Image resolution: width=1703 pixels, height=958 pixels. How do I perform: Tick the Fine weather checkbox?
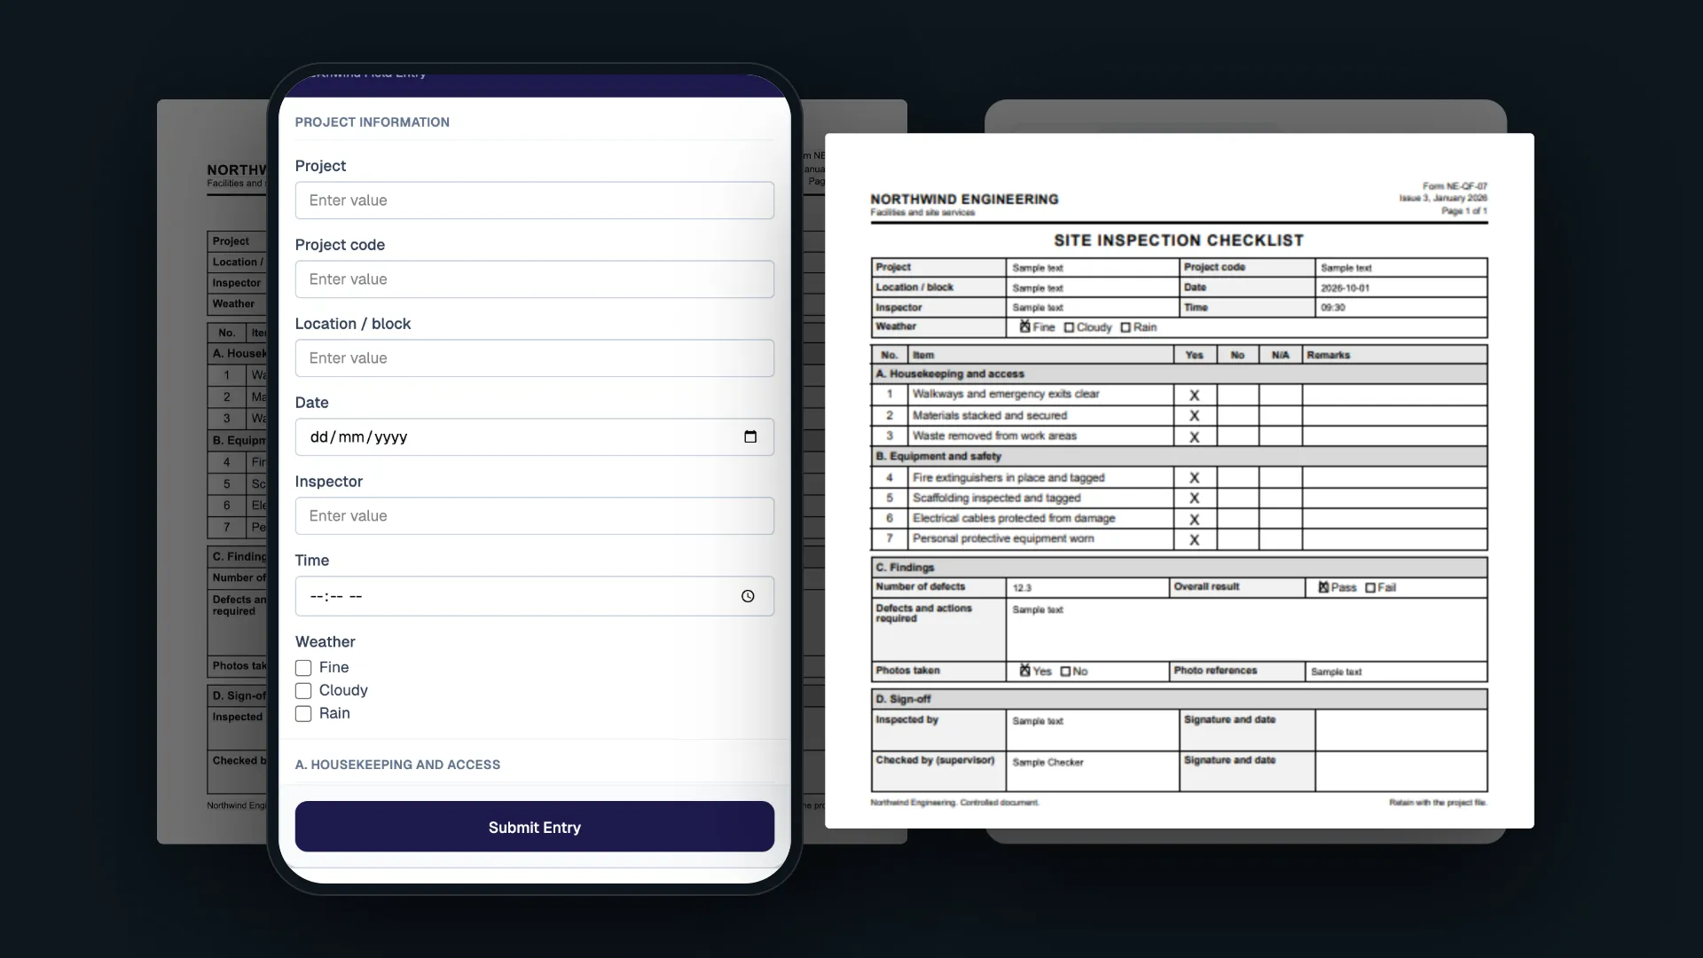tap(303, 668)
